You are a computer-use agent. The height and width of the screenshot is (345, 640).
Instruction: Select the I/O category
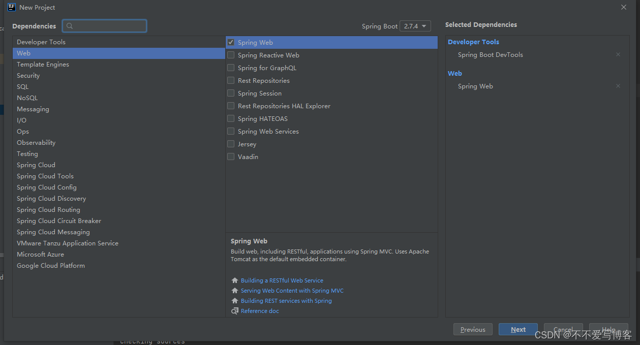coord(119,120)
